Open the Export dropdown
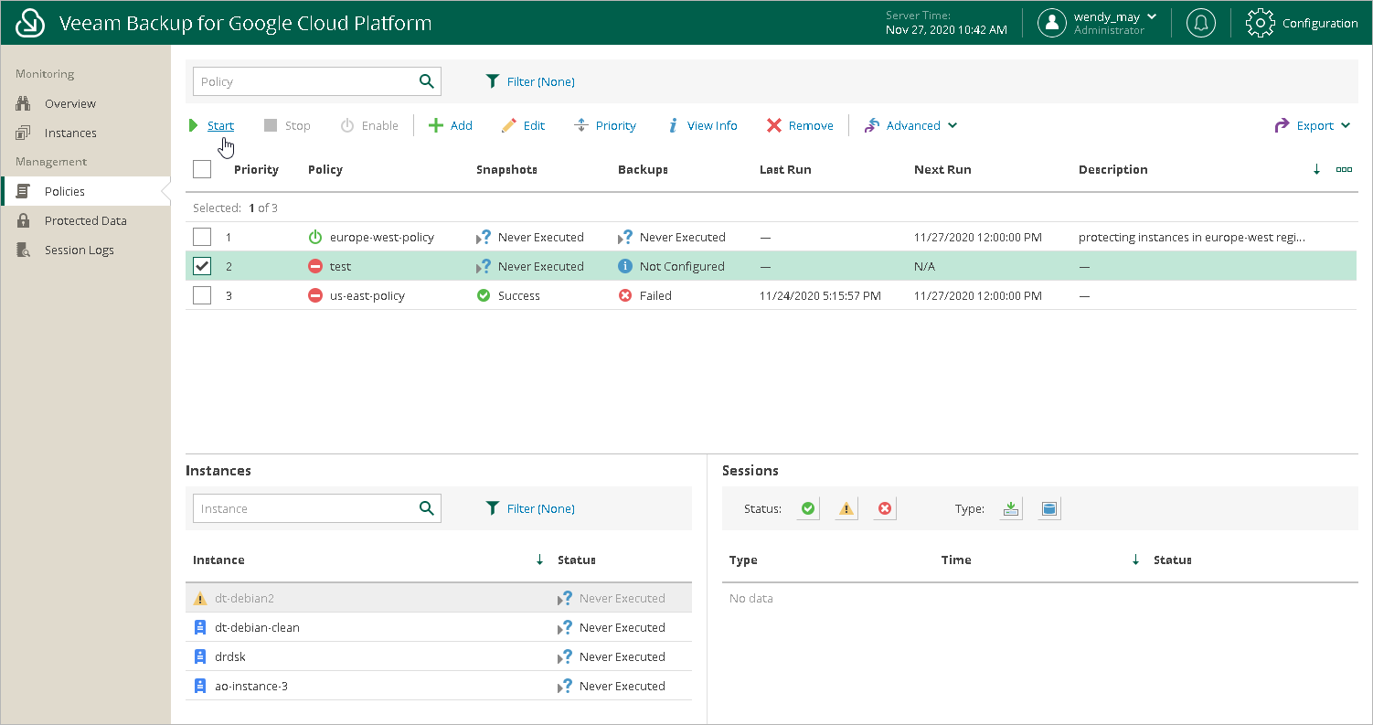Viewport: 1373px width, 725px height. coord(1314,125)
